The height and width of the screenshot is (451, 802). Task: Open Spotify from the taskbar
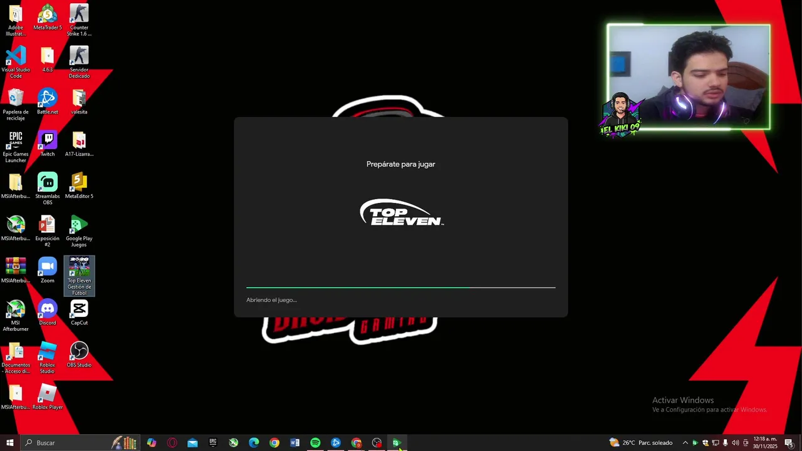point(315,443)
